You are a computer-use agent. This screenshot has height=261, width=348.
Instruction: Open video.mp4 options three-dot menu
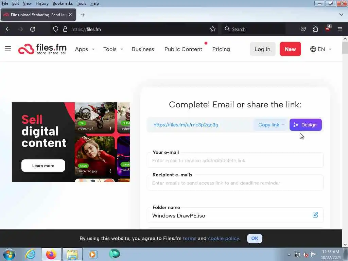click(110, 128)
